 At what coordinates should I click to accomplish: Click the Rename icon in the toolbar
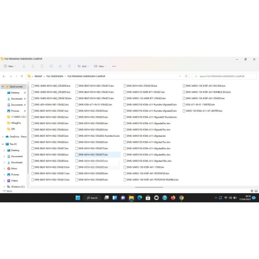(51, 66)
